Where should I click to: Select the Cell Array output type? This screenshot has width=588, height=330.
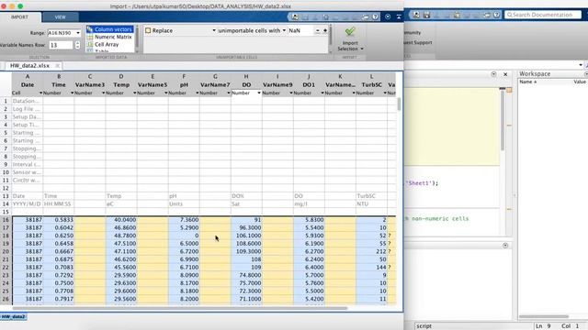(110, 44)
